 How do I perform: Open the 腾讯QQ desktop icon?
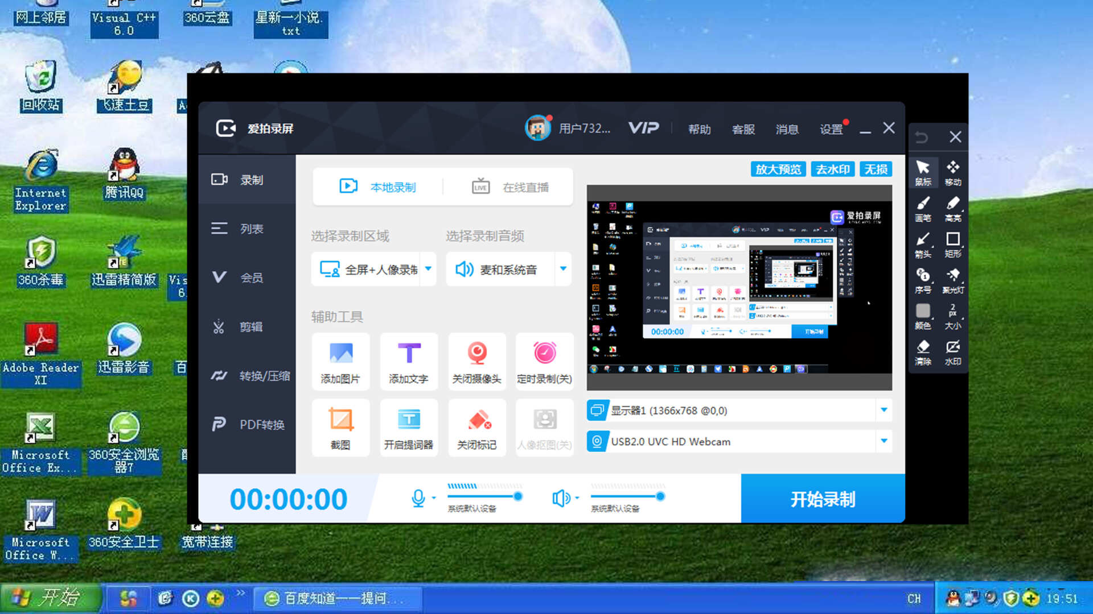pyautogui.click(x=124, y=174)
